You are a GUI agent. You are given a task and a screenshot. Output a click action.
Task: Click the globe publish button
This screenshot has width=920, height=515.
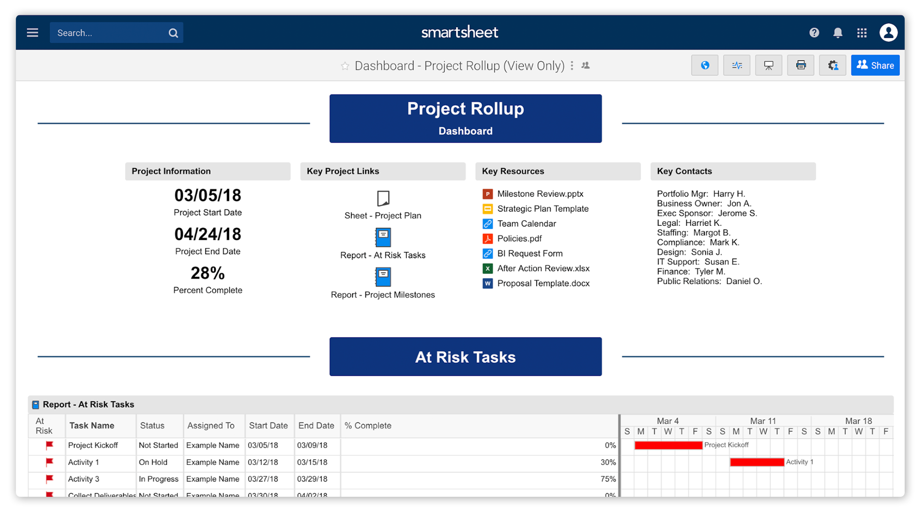(705, 66)
